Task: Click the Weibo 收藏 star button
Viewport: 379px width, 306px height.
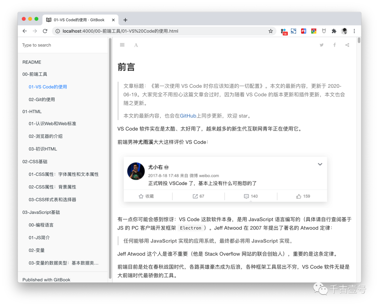Action: coord(146,196)
